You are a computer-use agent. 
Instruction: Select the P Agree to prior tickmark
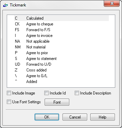[62, 53]
